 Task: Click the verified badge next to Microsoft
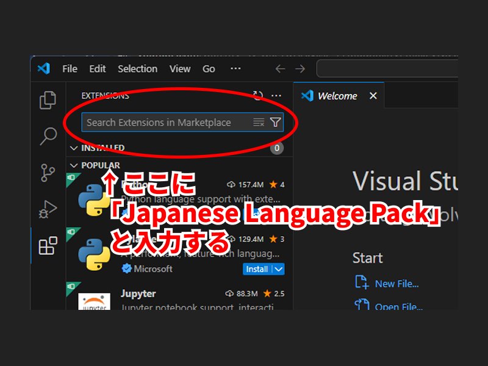tap(127, 268)
